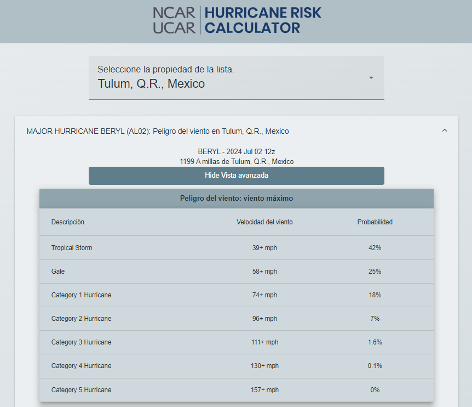Click the 18% probability cell

tap(375, 295)
